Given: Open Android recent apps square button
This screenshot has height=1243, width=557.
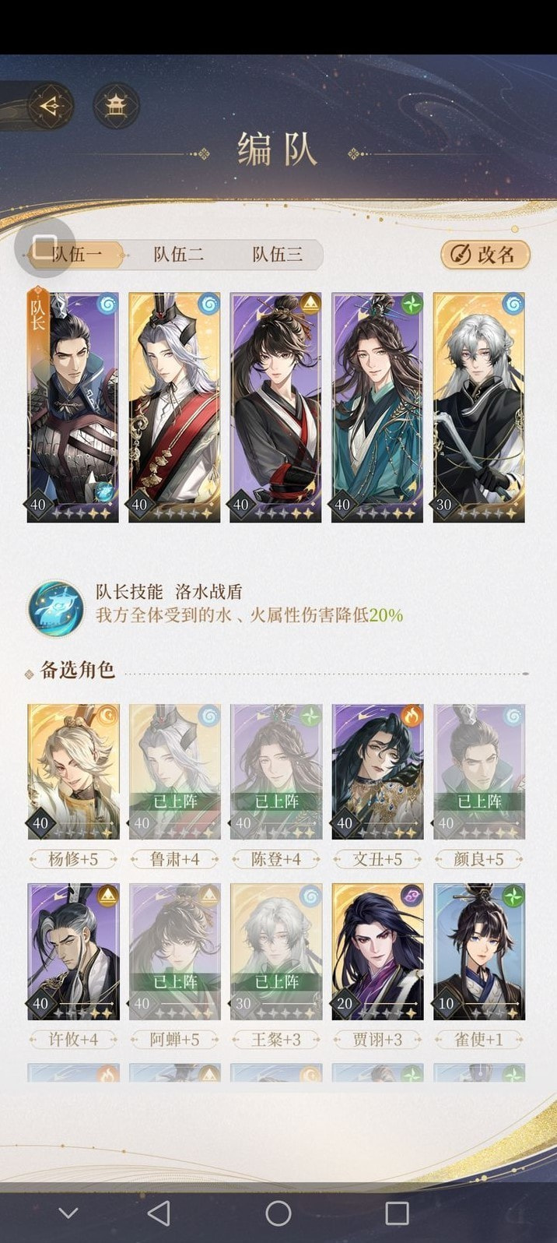Looking at the screenshot, I should click(397, 1213).
